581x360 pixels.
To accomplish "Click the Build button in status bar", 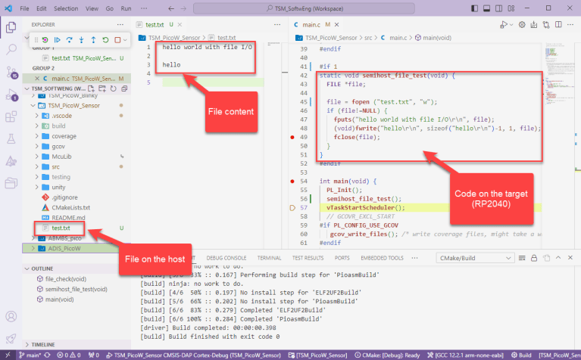I will pos(521,355).
